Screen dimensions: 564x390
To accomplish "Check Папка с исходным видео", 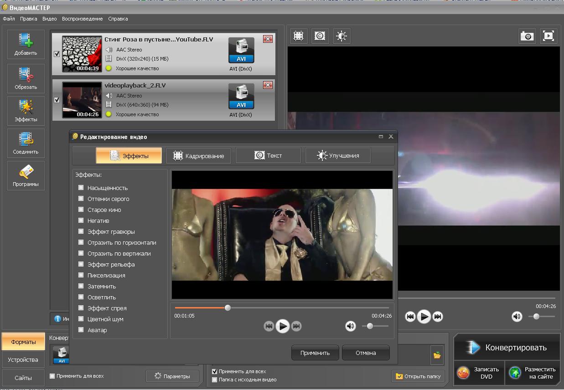I will click(215, 379).
